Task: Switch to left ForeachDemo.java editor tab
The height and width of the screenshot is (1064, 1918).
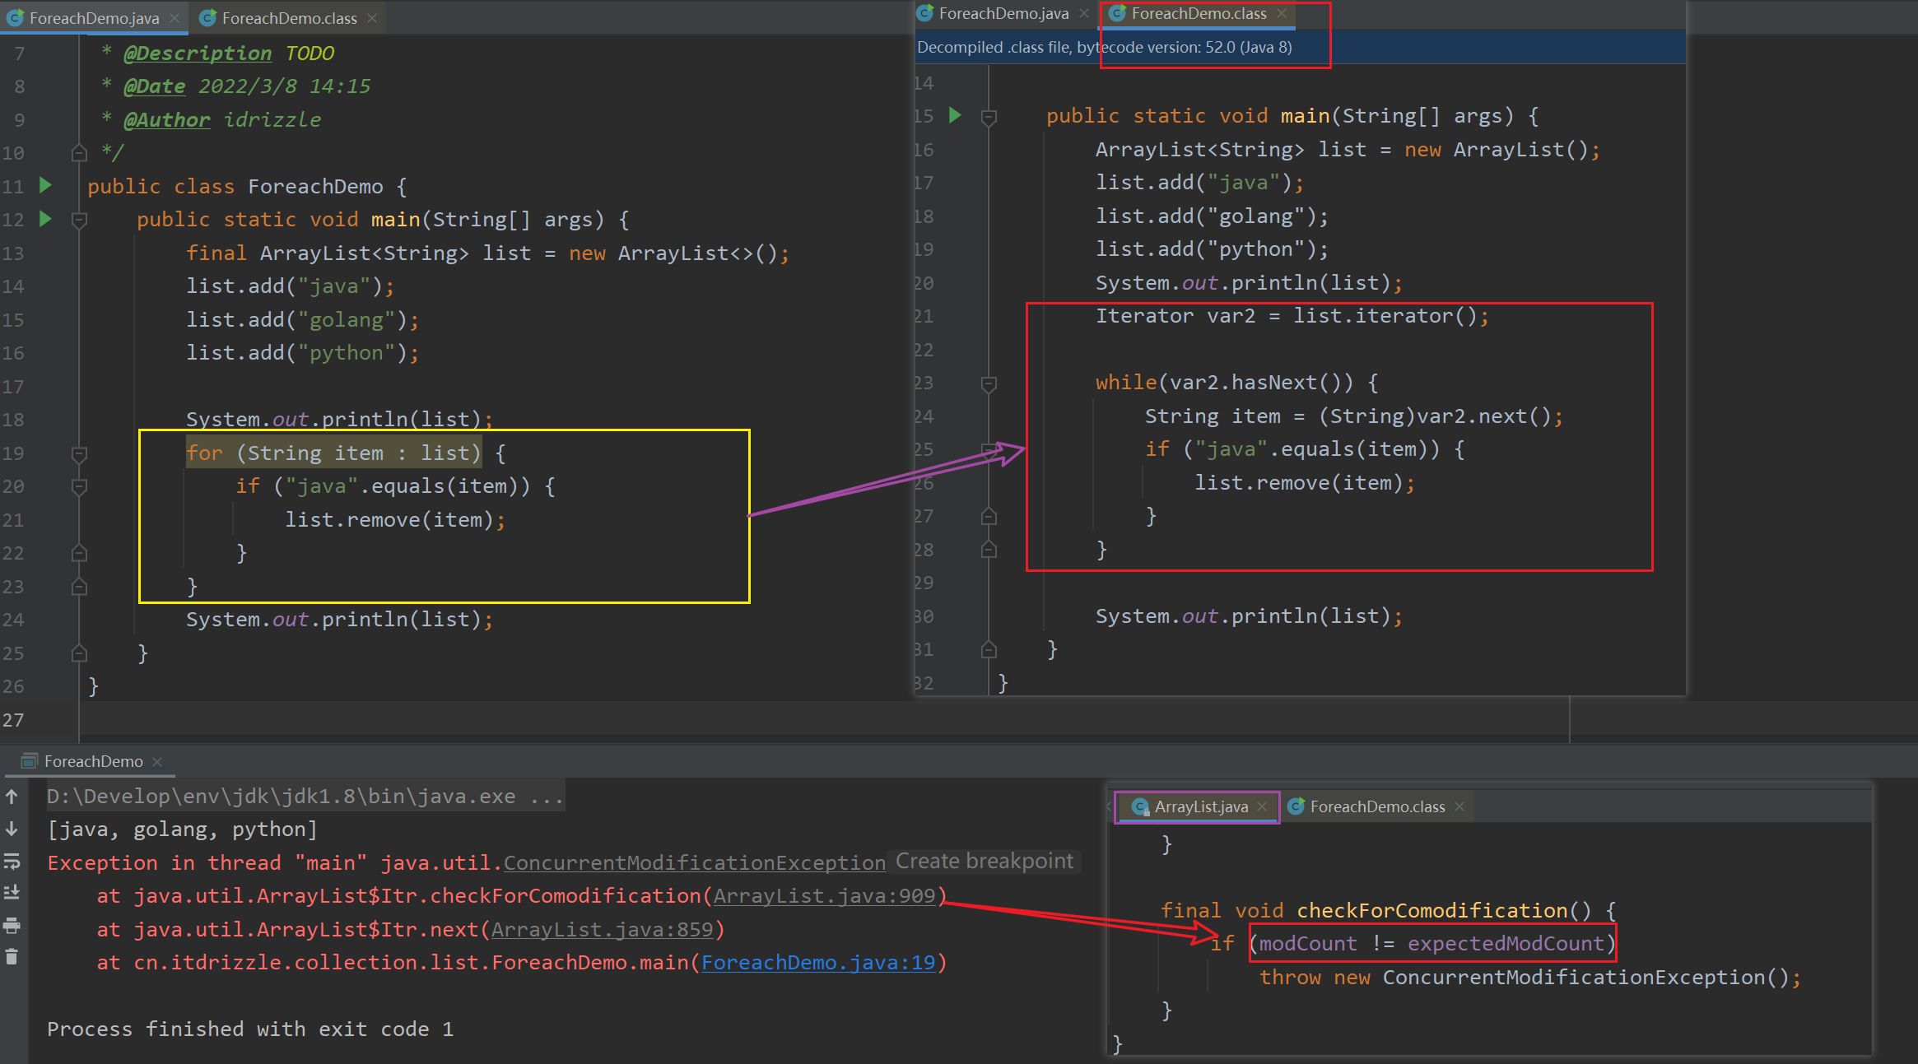Action: click(x=94, y=18)
